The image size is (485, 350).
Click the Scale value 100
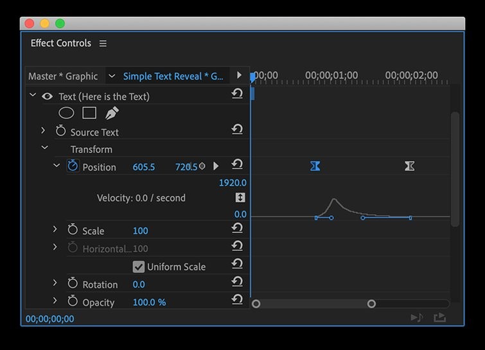[x=141, y=231]
